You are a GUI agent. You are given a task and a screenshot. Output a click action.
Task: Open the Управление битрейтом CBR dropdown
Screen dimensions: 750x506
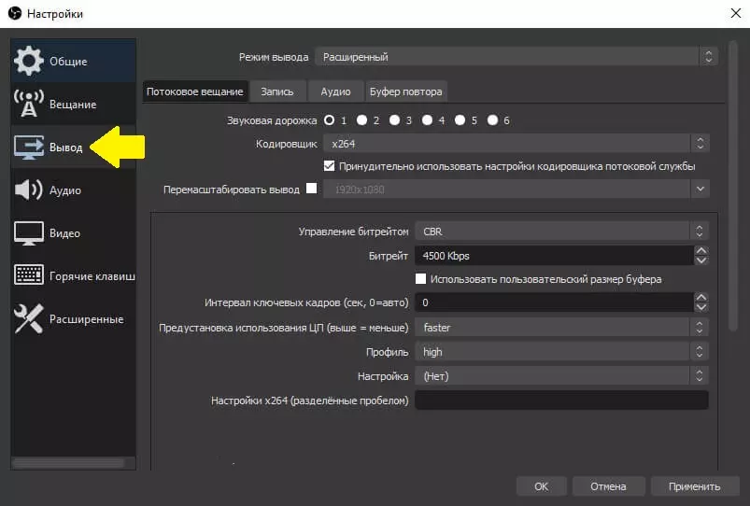pyautogui.click(x=561, y=232)
